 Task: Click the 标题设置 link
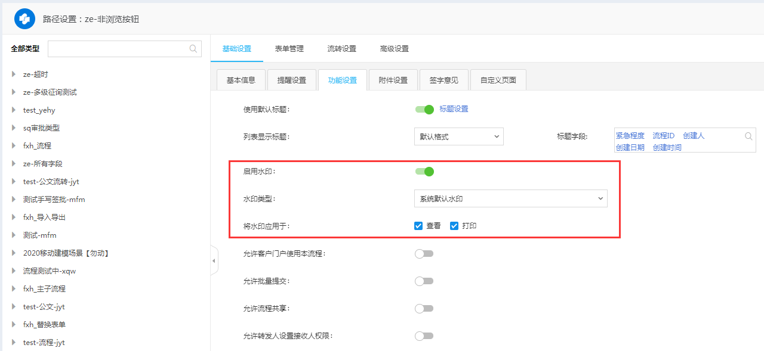pyautogui.click(x=454, y=109)
